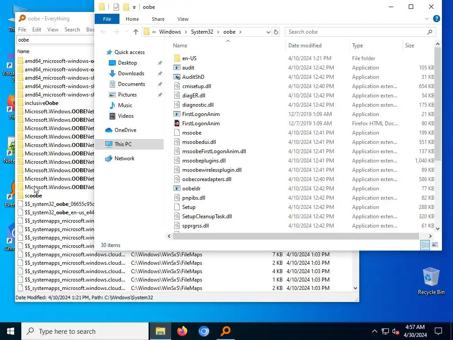
Task: Select This PC in navigation pane
Action: [x=123, y=144]
